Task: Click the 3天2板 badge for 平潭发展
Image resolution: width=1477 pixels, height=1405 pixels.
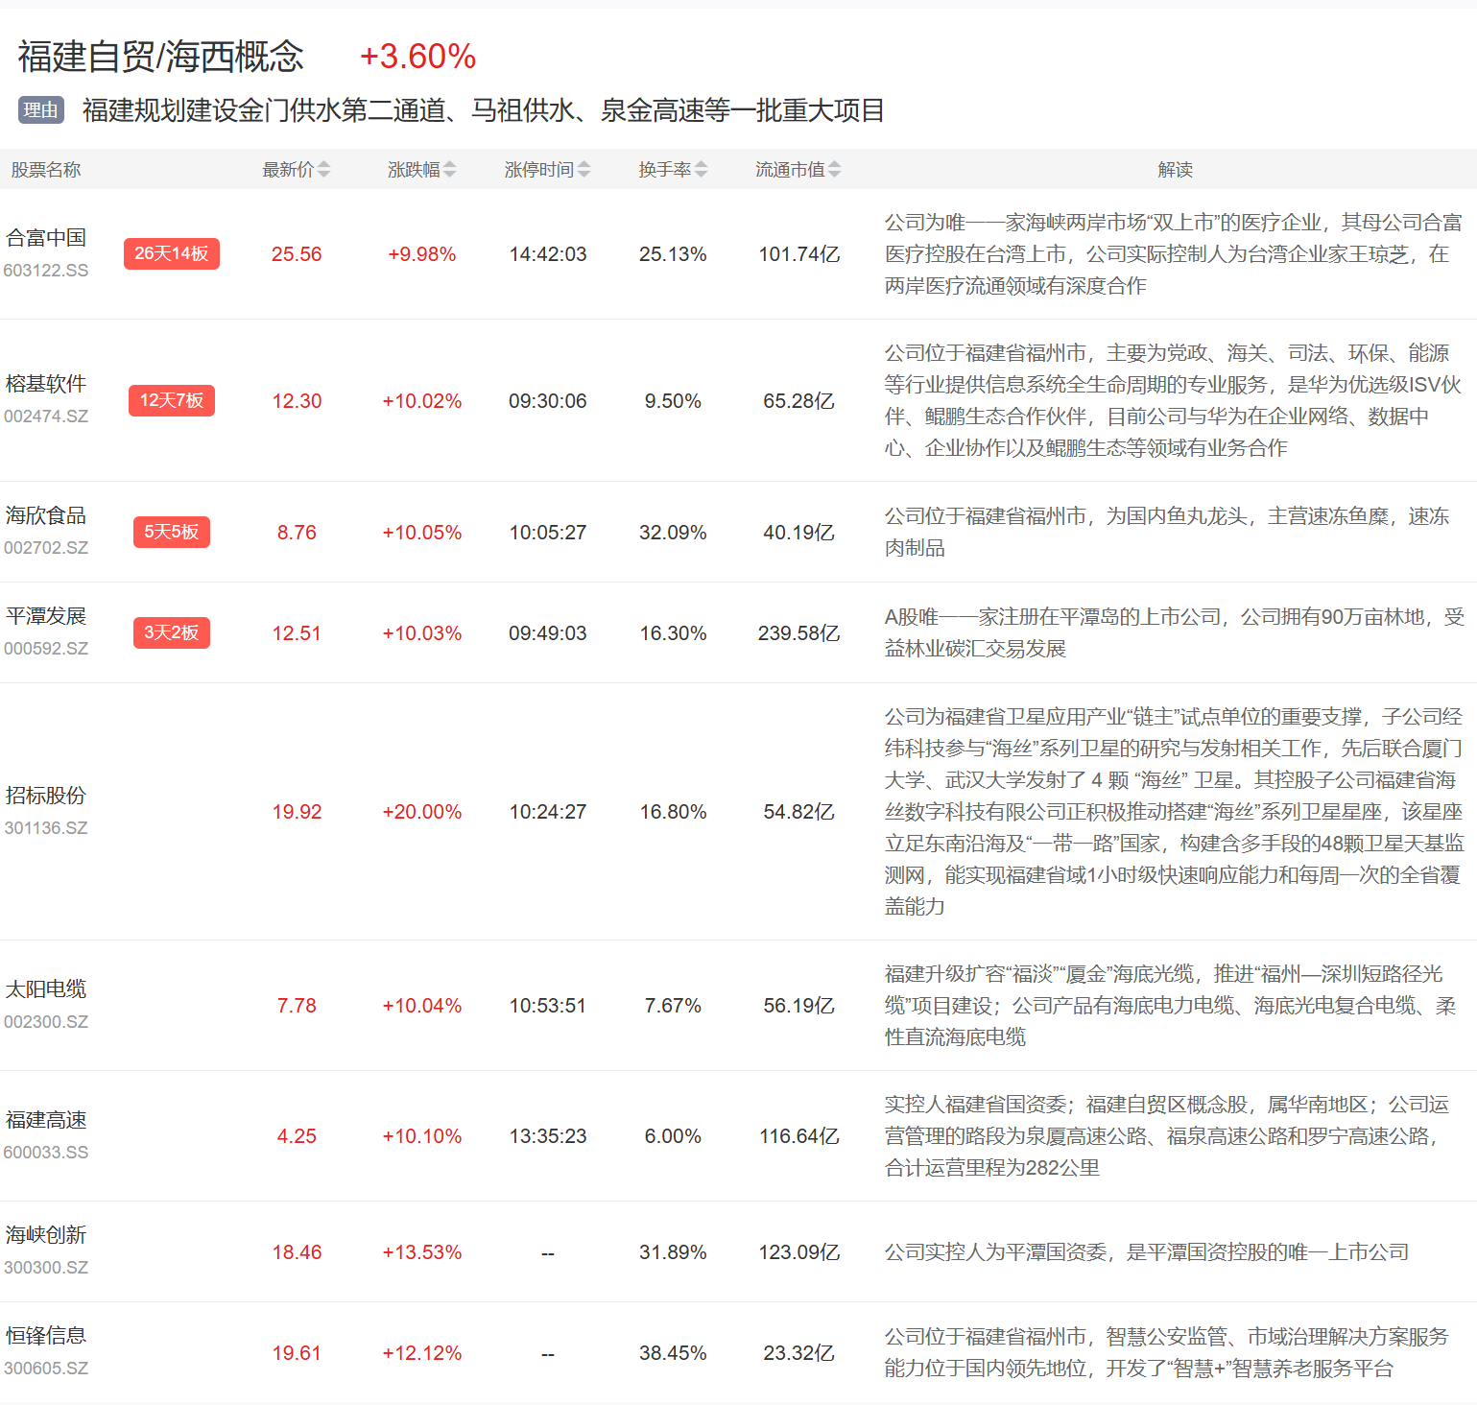Action: point(171,632)
